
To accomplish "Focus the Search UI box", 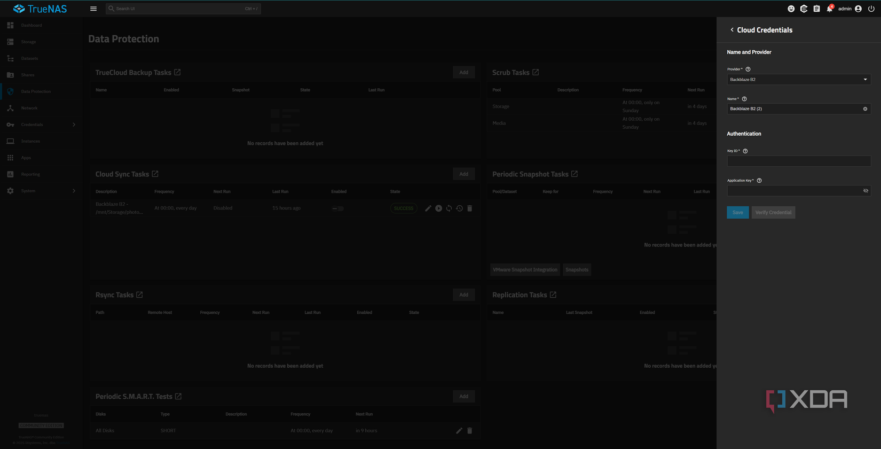I will click(183, 9).
